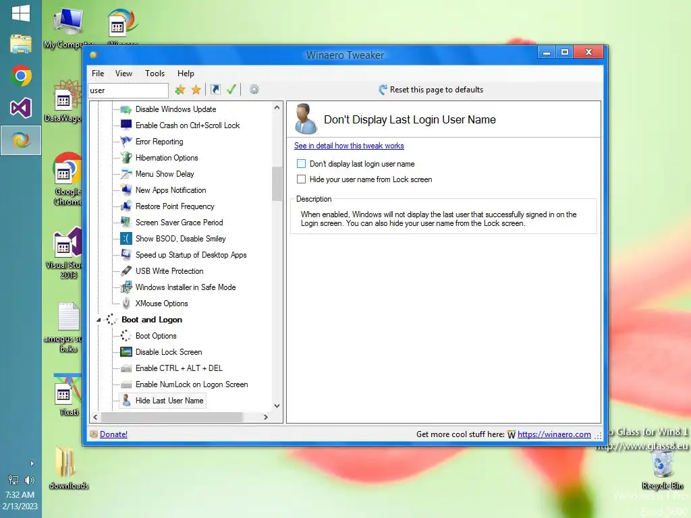This screenshot has height=518, width=691.
Task: Open Recycle Bin on desktop
Action: tap(662, 470)
